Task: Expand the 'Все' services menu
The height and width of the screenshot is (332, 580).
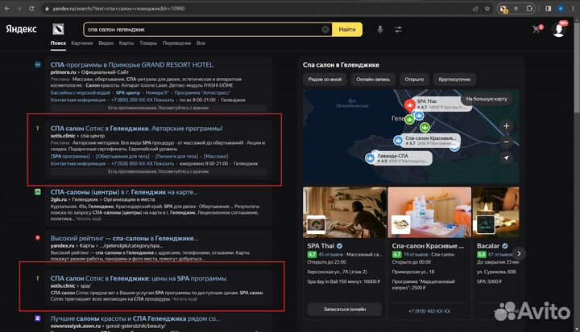Action: (x=200, y=43)
